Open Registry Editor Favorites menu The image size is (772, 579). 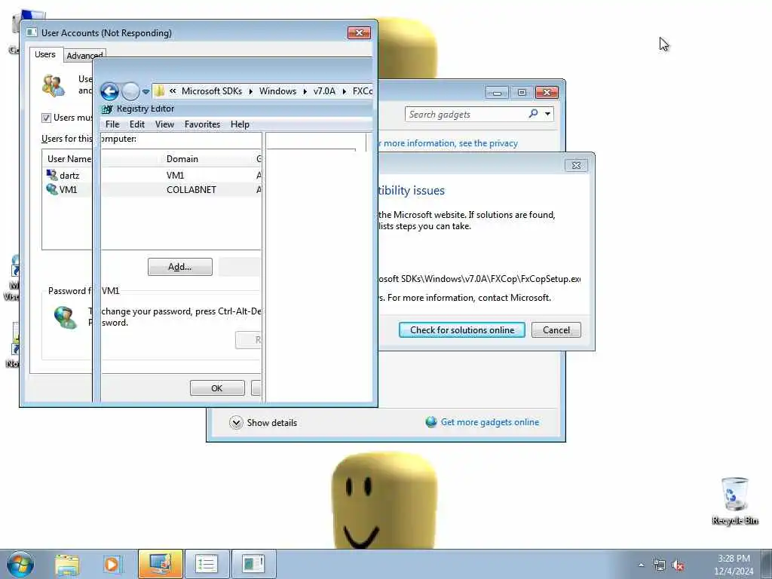[202, 124]
